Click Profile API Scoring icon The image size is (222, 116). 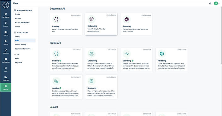(x=56, y=81)
